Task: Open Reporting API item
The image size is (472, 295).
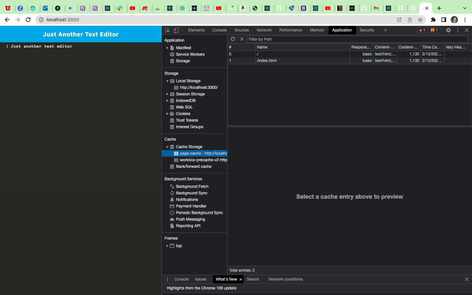Action: pyautogui.click(x=188, y=226)
